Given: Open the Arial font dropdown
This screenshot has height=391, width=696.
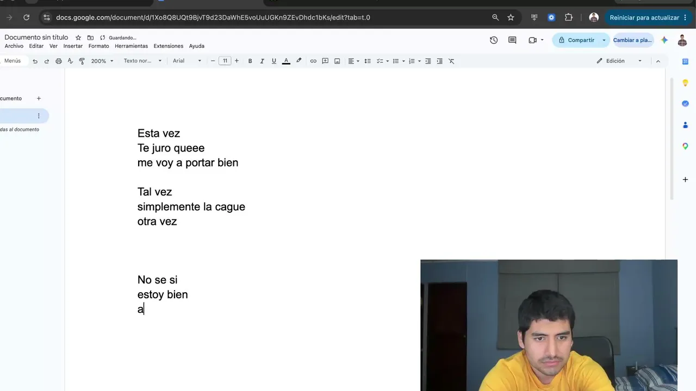Looking at the screenshot, I should pyautogui.click(x=187, y=61).
